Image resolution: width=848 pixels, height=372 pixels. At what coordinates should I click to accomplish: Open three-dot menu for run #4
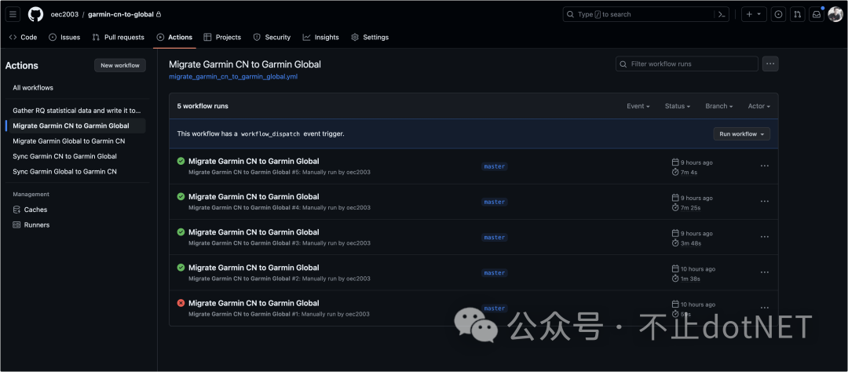(764, 201)
